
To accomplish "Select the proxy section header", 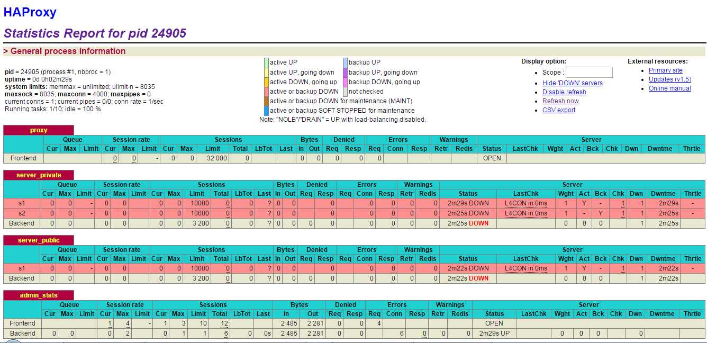I will click(x=39, y=130).
